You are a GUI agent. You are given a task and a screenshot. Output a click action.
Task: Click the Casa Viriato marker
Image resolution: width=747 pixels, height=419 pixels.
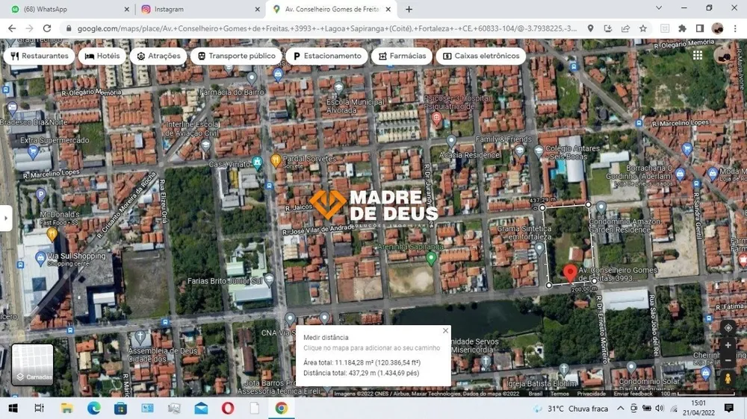[x=257, y=163]
